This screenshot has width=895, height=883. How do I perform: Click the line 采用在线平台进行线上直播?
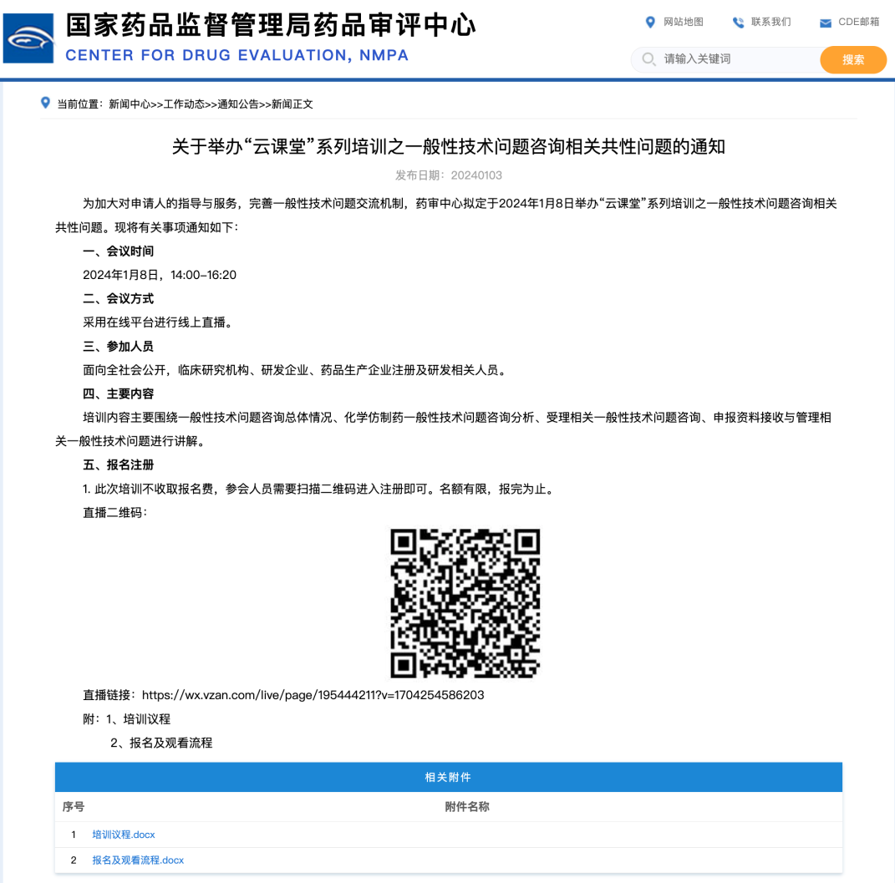pos(158,322)
